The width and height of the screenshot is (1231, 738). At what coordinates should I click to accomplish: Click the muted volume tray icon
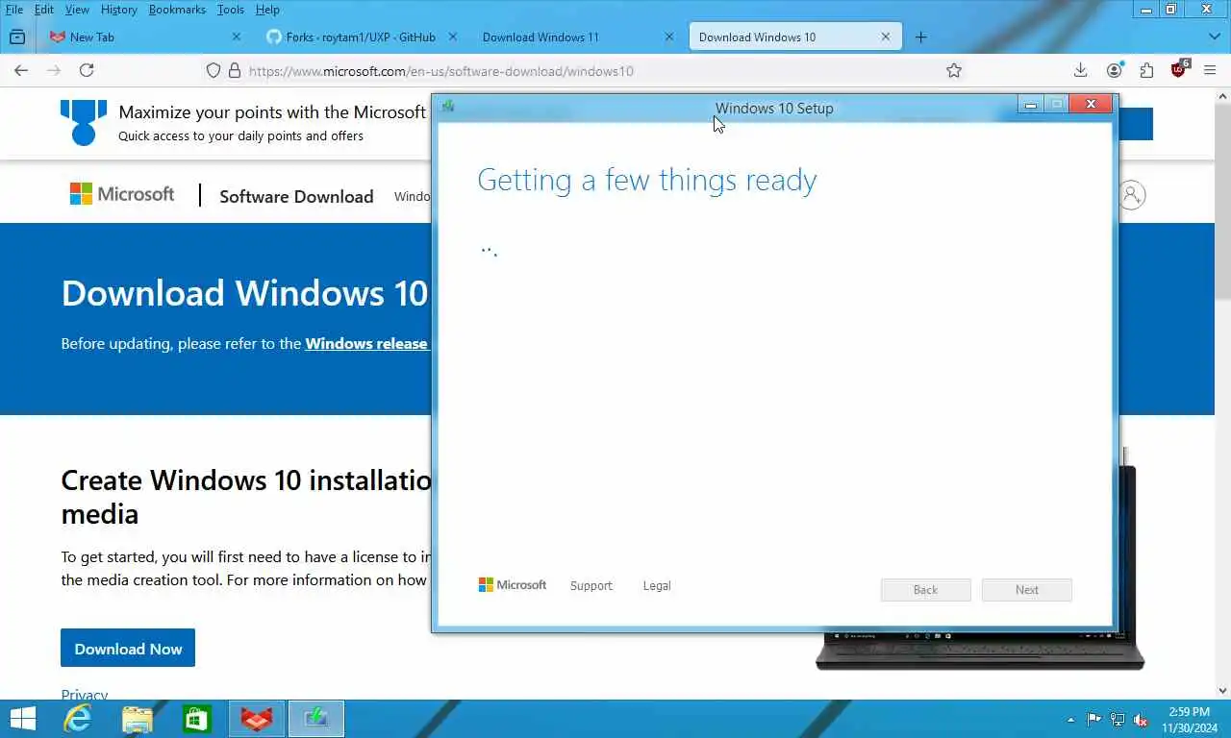coord(1141,720)
